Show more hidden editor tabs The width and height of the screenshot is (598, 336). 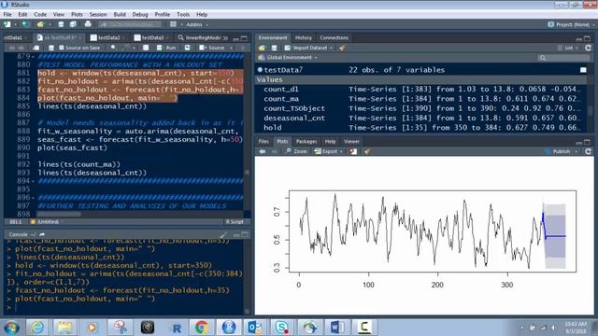225,37
